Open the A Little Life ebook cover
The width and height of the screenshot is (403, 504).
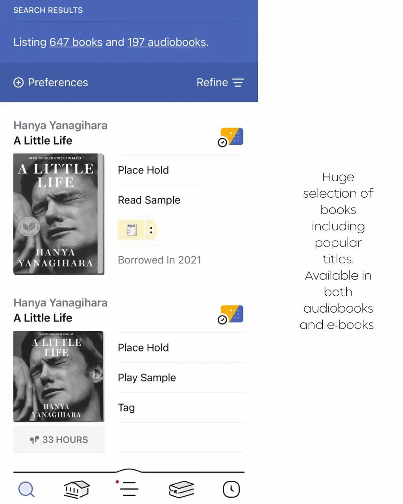click(x=58, y=214)
